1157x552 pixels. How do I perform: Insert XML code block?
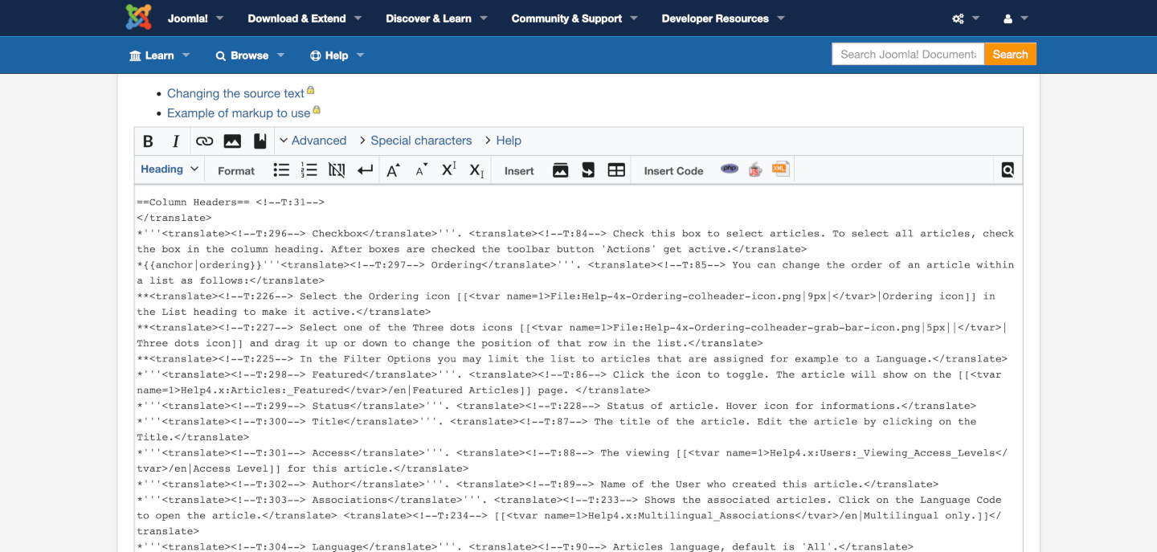(x=781, y=169)
